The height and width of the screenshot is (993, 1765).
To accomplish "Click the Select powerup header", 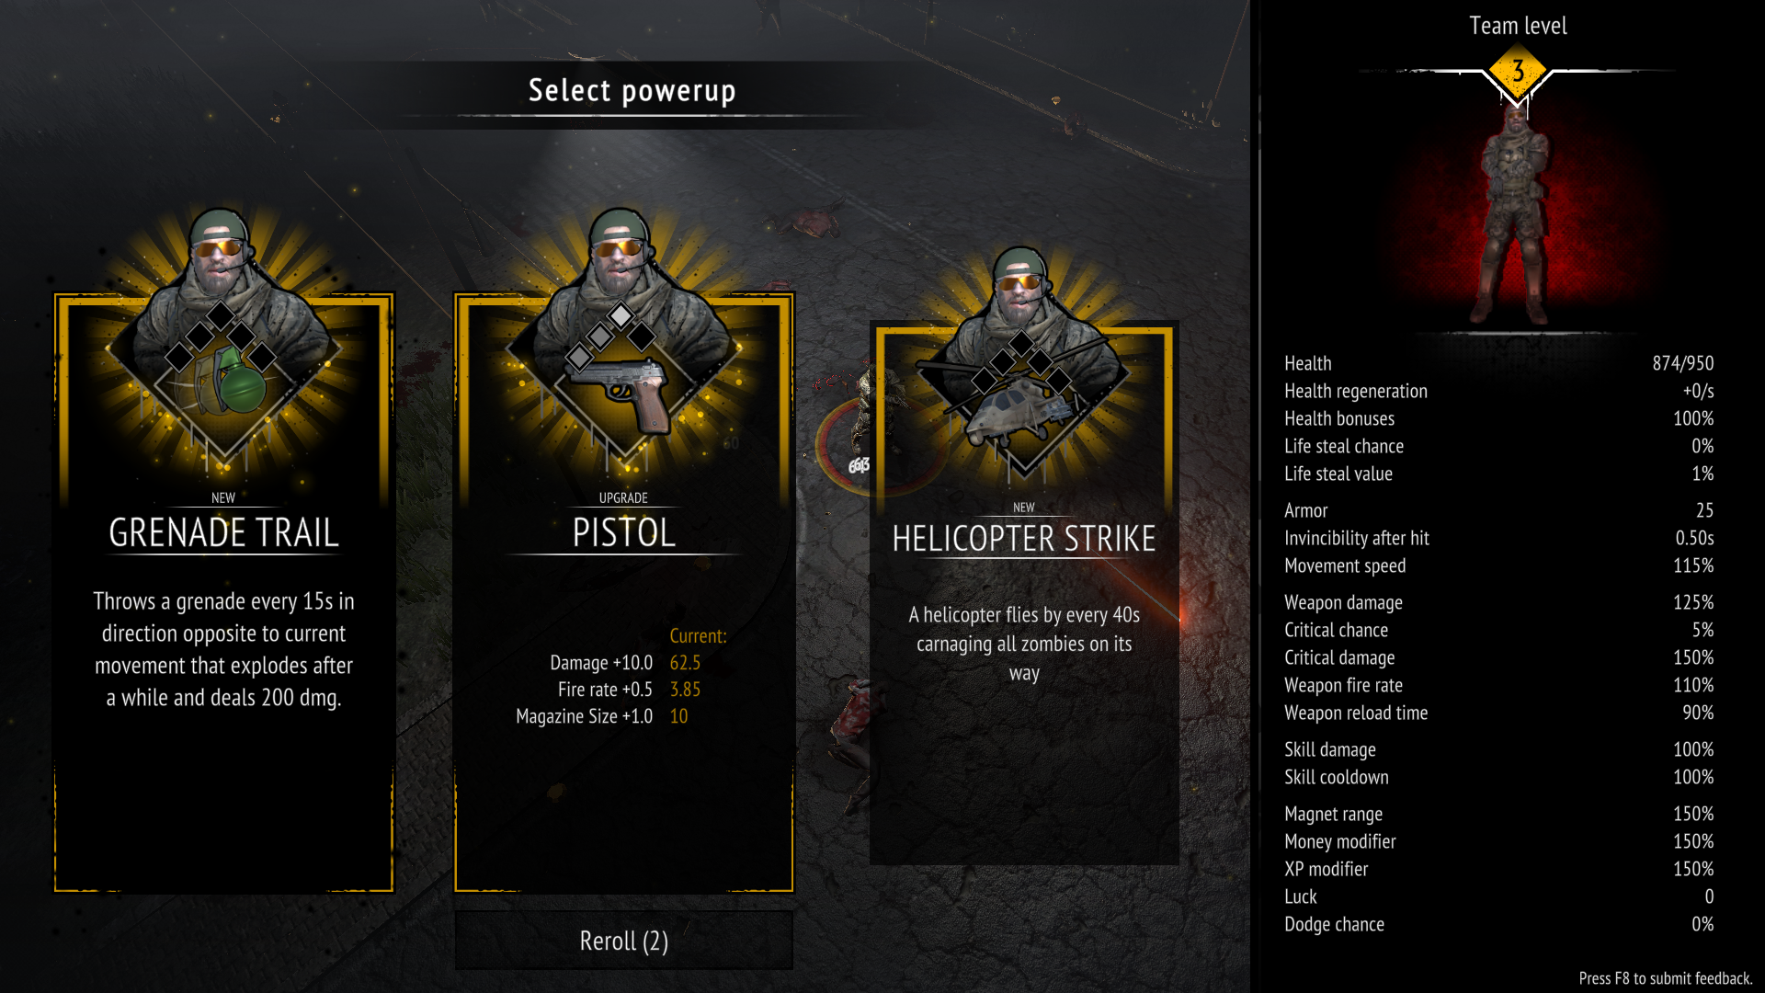I will (632, 91).
